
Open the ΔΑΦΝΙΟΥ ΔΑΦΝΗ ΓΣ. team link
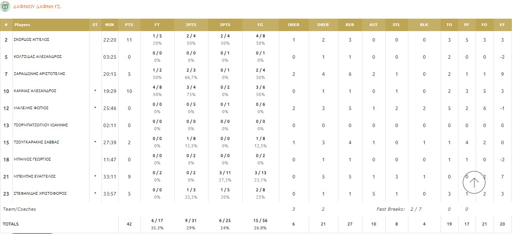tap(37, 7)
